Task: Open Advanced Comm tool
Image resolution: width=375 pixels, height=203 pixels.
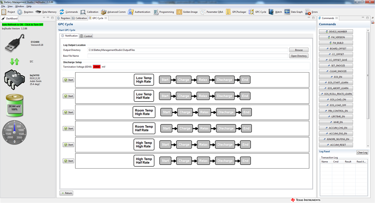Action: [113, 12]
